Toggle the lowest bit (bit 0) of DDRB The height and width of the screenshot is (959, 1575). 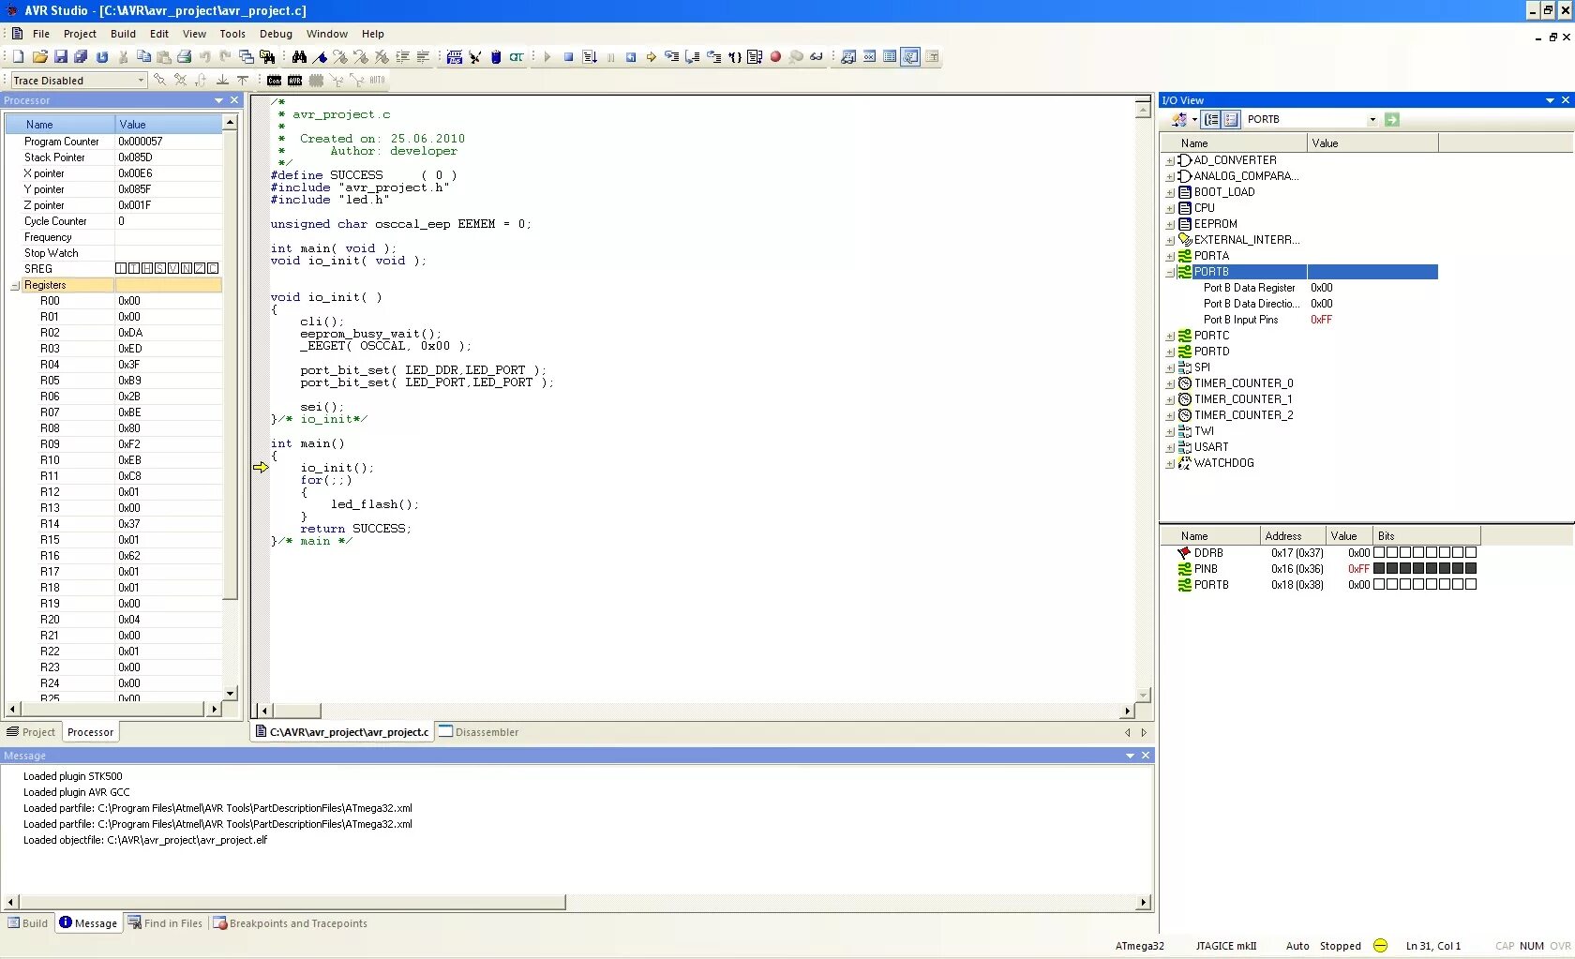tap(1471, 553)
